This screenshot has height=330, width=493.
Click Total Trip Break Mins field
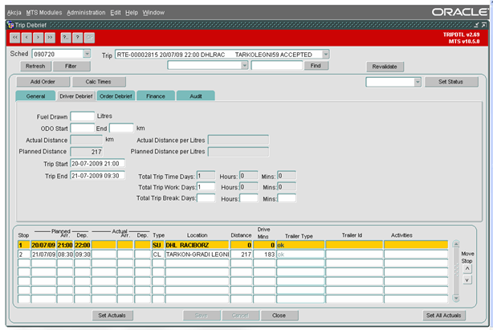287,198
